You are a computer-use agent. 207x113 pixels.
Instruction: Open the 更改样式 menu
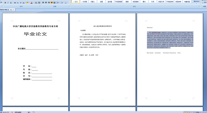tap(196, 2)
